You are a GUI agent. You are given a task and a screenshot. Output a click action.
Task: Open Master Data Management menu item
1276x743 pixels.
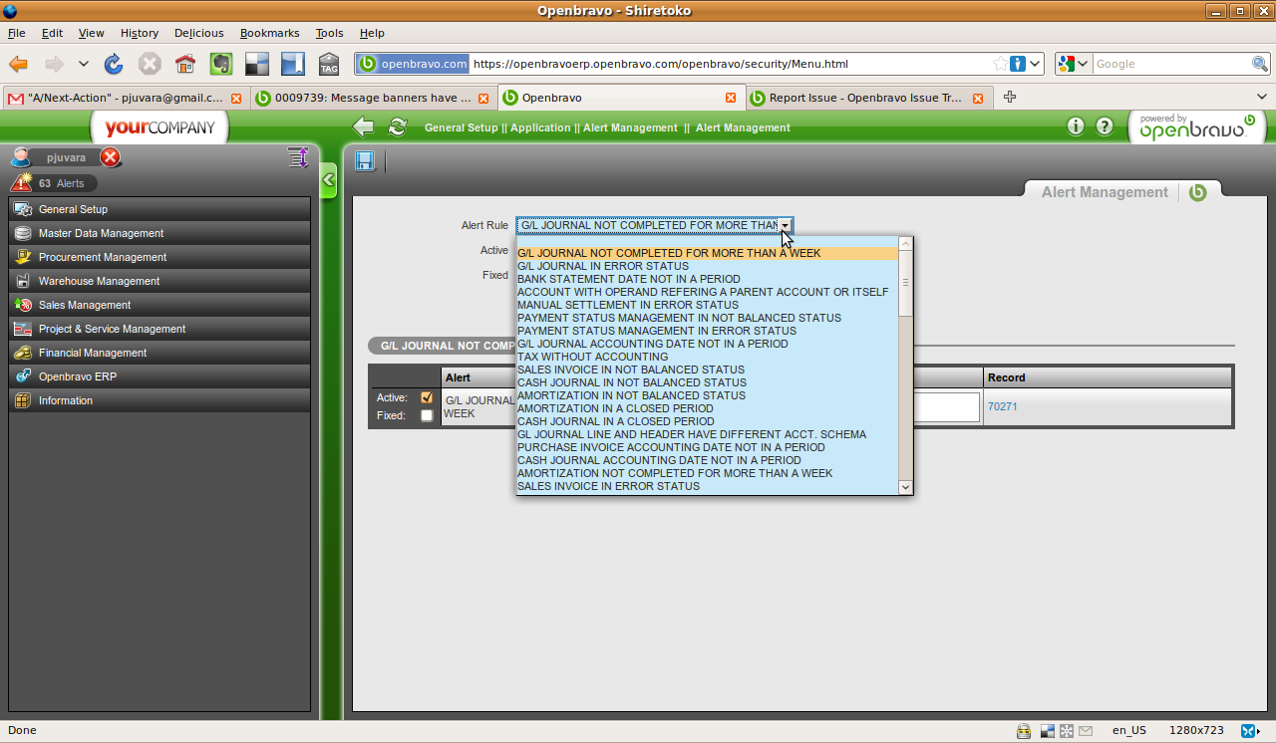tap(159, 233)
